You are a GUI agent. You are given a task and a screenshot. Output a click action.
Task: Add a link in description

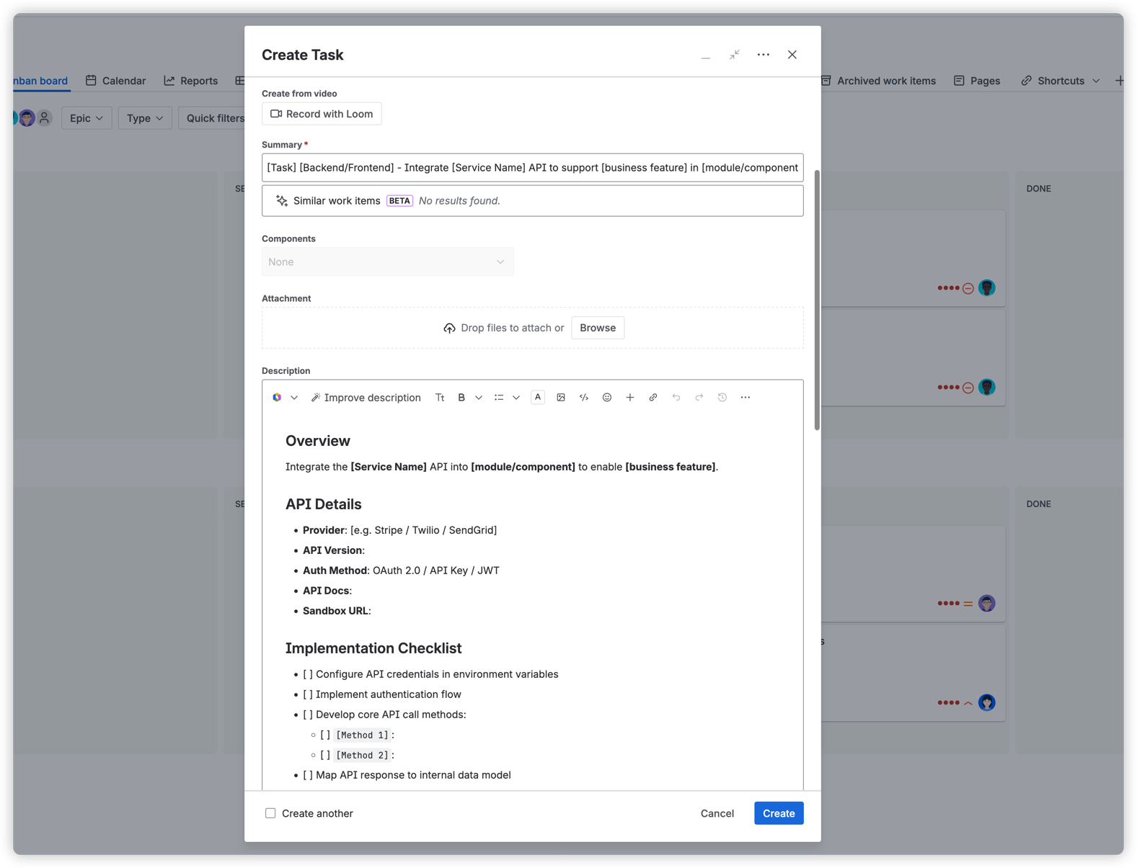click(653, 398)
